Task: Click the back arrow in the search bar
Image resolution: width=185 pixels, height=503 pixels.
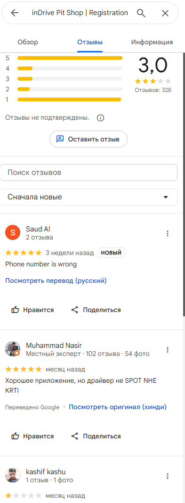Action: point(15,13)
